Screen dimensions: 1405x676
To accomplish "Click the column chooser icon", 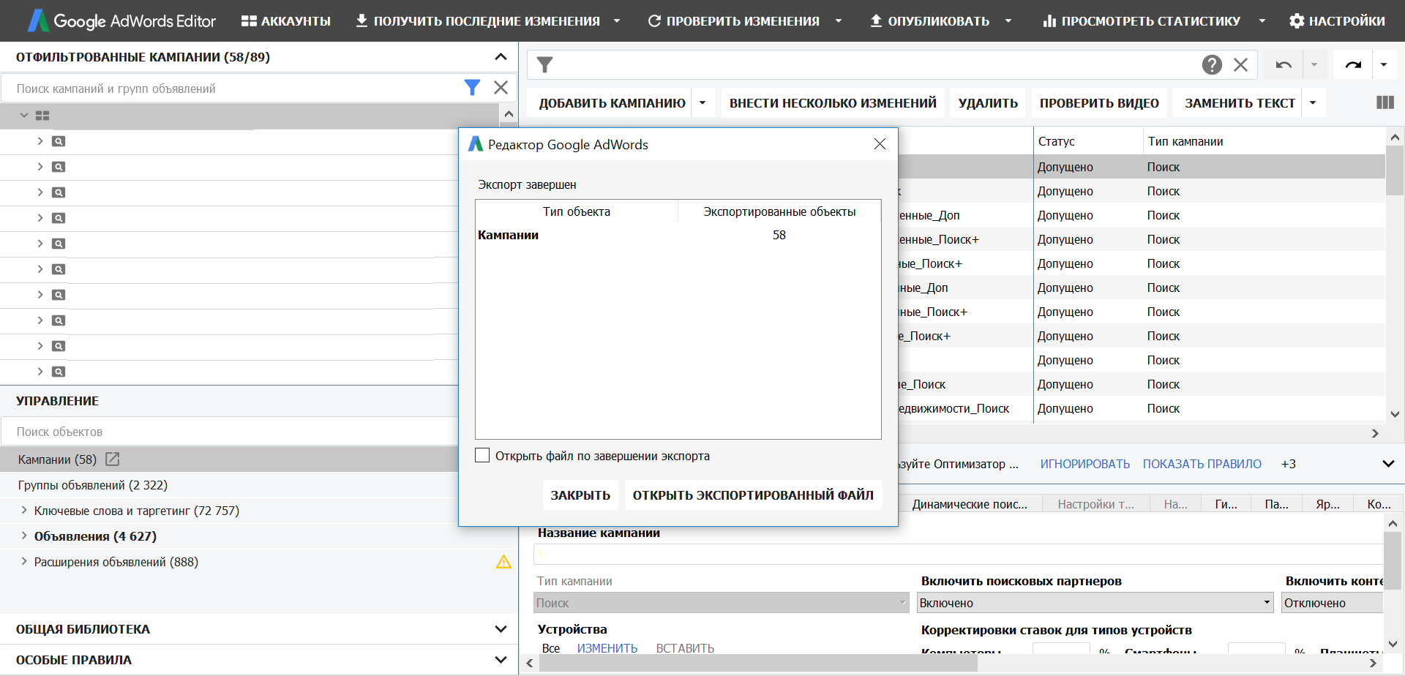I will pyautogui.click(x=1385, y=102).
